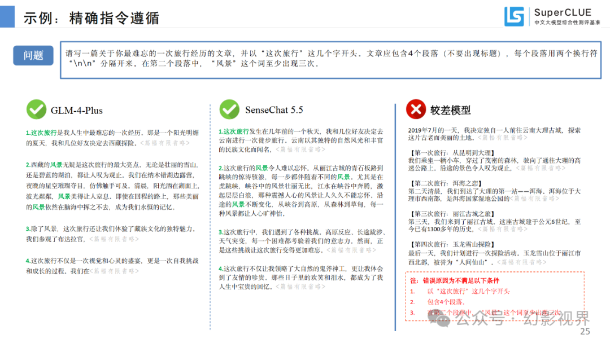Image resolution: width=610 pixels, height=343 pixels.
Task: Click error reason 2 包含4个段落
Action: coord(446,302)
